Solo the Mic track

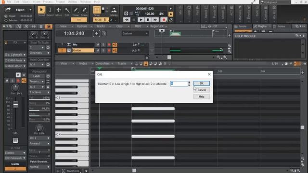click(x=103, y=45)
